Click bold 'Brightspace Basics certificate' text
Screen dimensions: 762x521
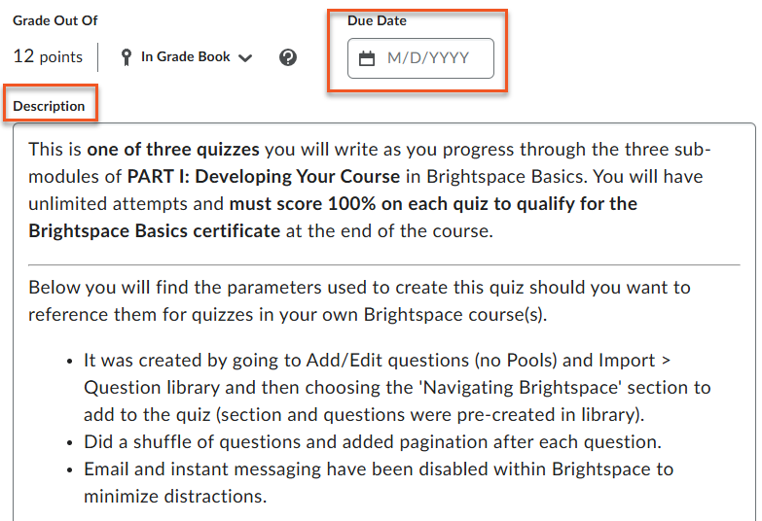pos(154,231)
